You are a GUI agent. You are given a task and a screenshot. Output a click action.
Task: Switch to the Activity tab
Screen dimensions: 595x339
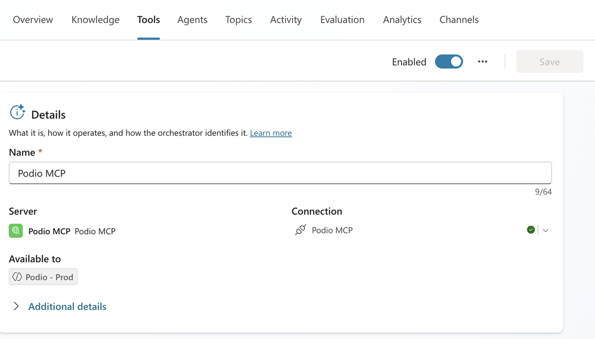[286, 19]
